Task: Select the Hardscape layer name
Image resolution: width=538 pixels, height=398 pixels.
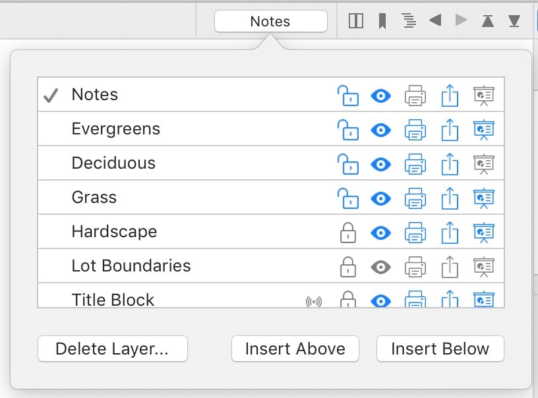Action: [114, 232]
